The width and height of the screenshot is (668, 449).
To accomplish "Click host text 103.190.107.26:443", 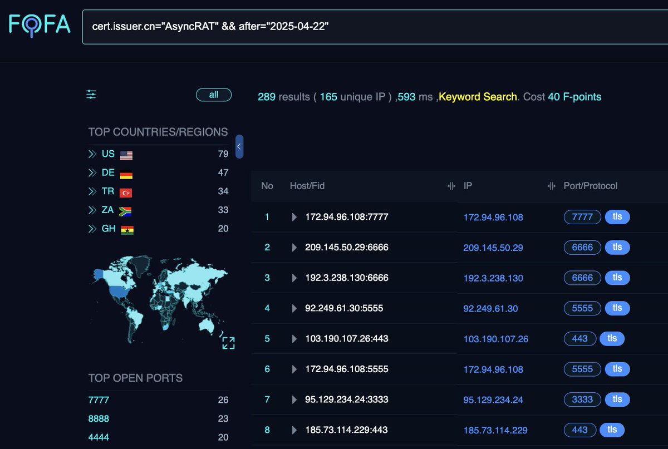I will (x=346, y=338).
